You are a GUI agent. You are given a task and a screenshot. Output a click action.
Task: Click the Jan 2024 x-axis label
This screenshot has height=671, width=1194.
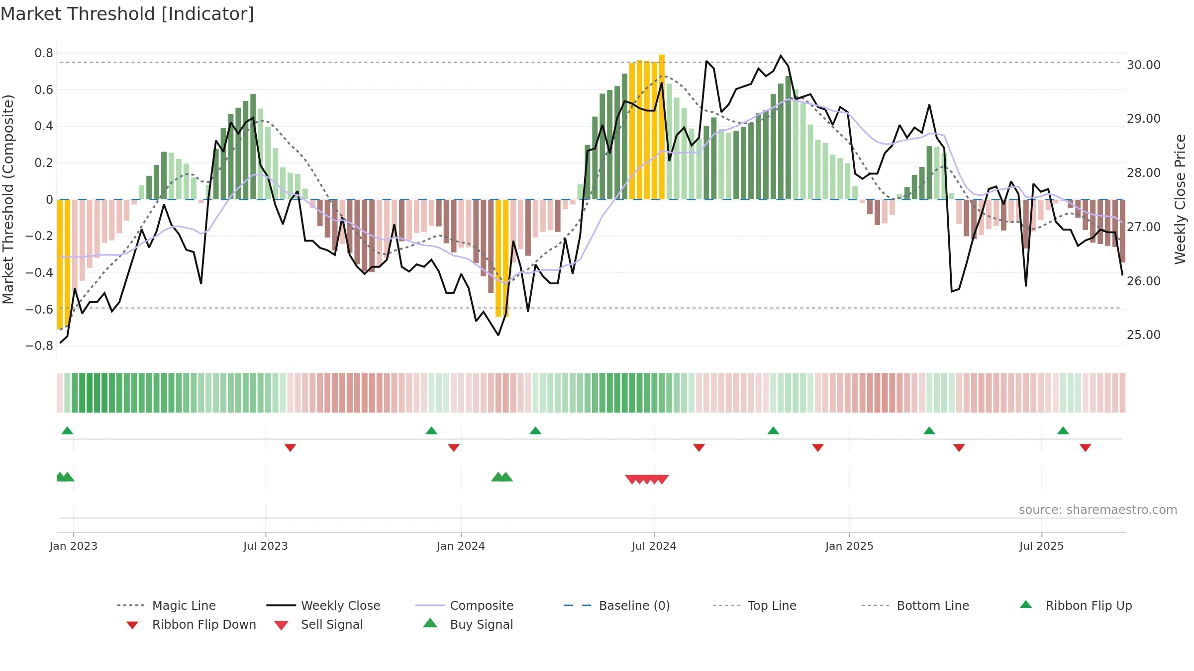(x=461, y=546)
